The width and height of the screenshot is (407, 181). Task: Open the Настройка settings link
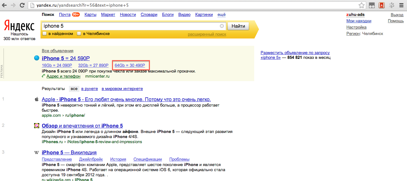(356, 27)
